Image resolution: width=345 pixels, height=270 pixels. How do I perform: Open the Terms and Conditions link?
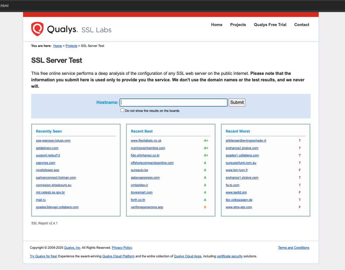click(x=294, y=248)
